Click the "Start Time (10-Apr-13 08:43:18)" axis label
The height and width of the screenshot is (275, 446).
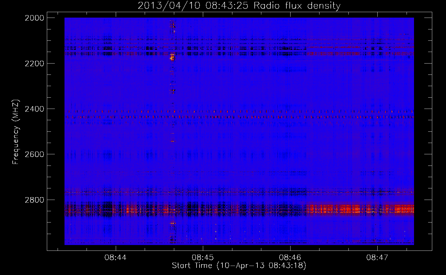pyautogui.click(x=239, y=266)
